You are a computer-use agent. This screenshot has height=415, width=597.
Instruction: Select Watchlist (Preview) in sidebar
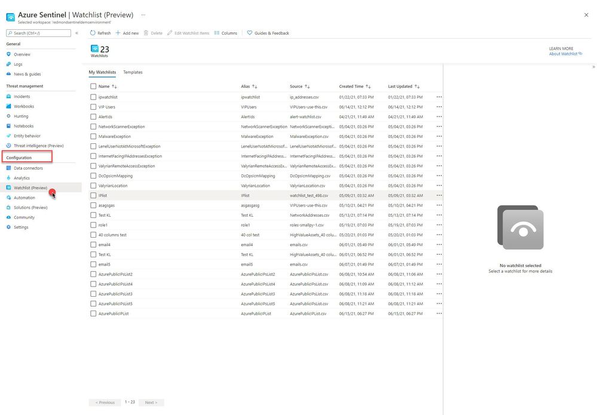[30, 188]
